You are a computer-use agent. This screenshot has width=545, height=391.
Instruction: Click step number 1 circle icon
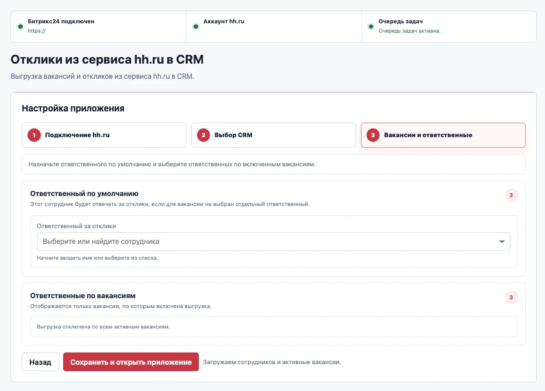(34, 135)
